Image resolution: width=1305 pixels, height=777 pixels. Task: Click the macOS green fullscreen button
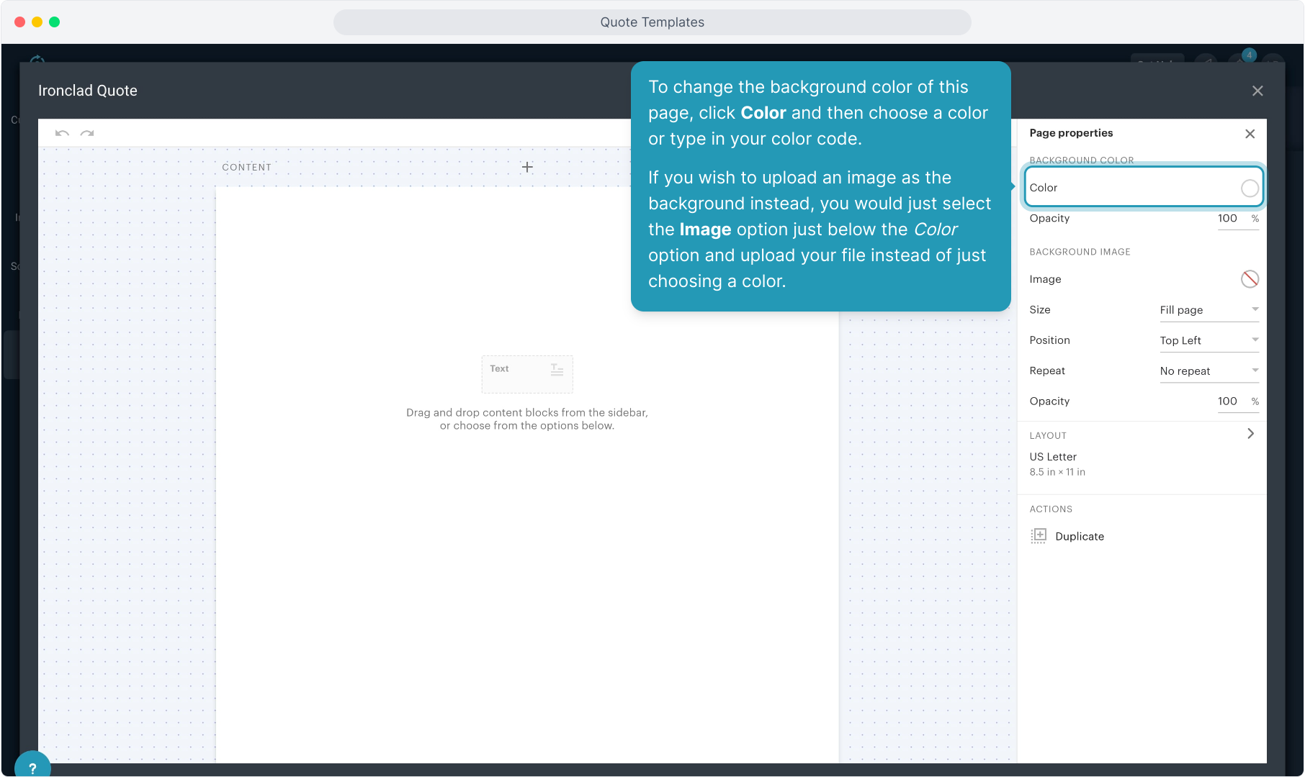pos(54,22)
